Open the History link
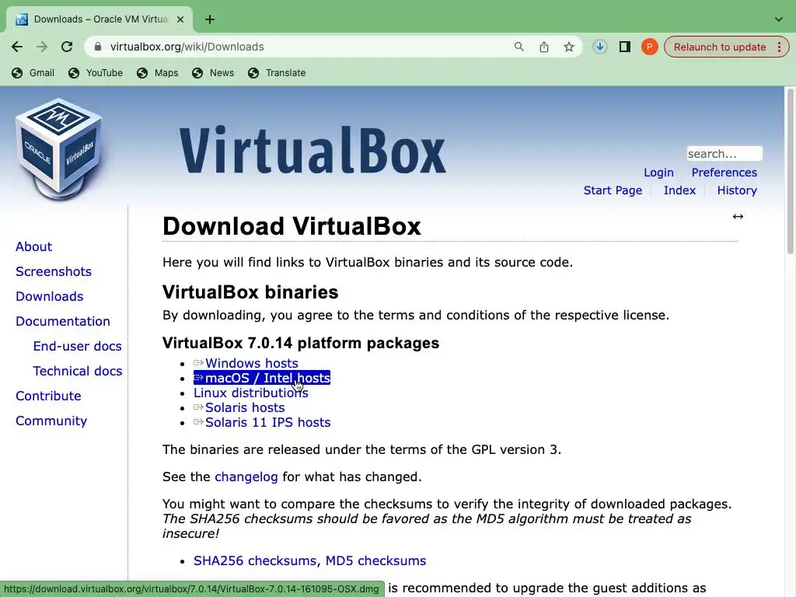Image resolution: width=796 pixels, height=597 pixels. pos(737,190)
